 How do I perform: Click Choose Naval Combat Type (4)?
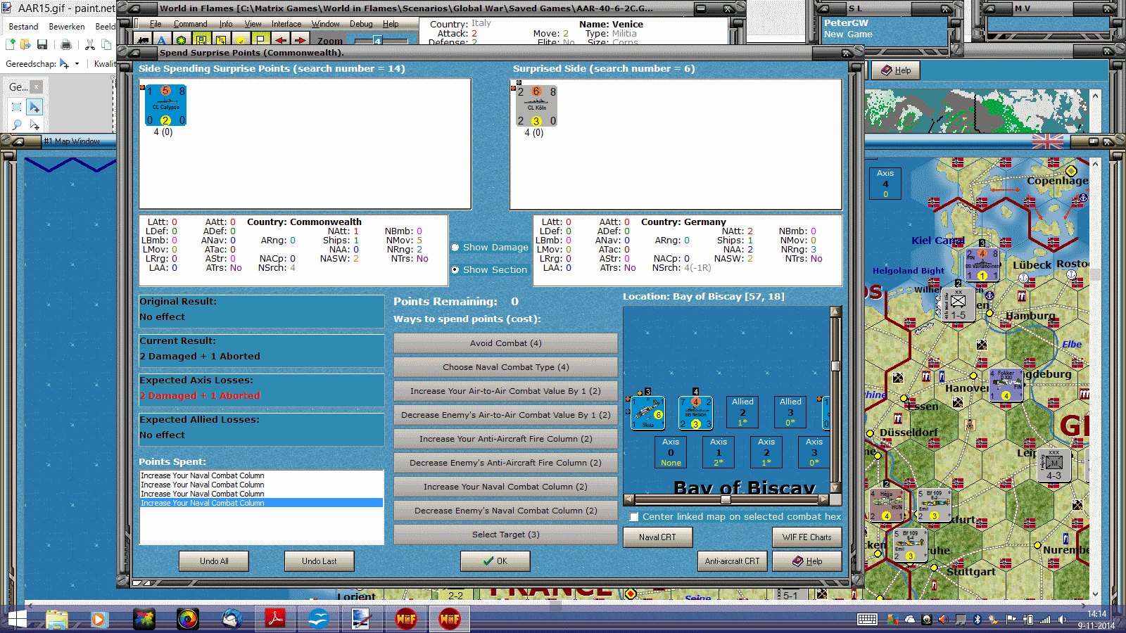506,367
